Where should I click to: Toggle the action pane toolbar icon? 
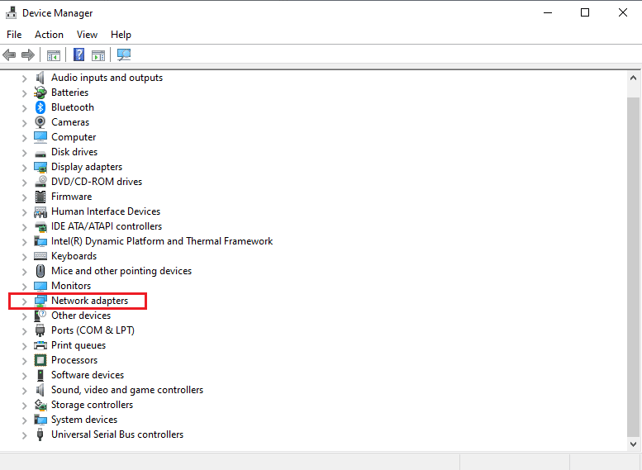98,55
